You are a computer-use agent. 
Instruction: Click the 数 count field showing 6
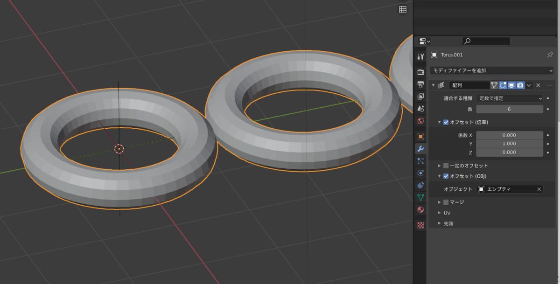pyautogui.click(x=510, y=109)
